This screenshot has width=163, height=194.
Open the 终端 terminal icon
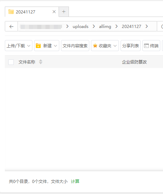(x=146, y=46)
